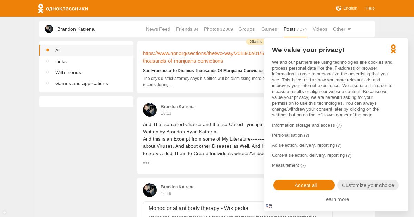Click Learn more in privacy dialog
414x217 pixels.
coord(336,199)
